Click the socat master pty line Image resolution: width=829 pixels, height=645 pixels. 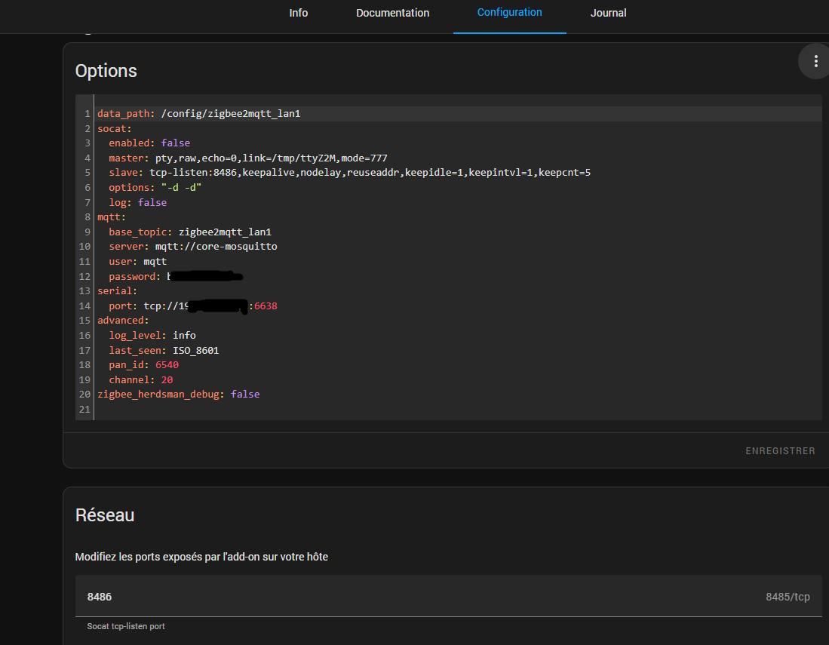pyautogui.click(x=248, y=158)
